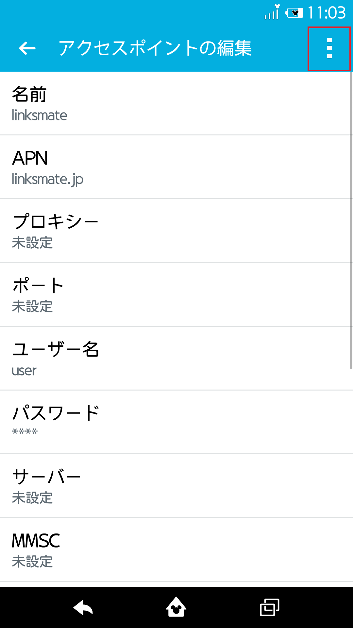Tap the signal strength indicator
The height and width of the screenshot is (628, 353).
click(x=271, y=12)
